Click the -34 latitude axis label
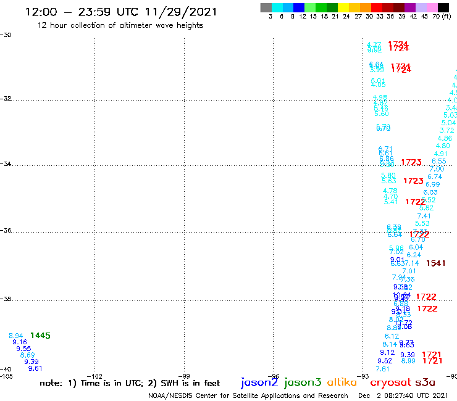The image size is (457, 401). click(x=6, y=163)
